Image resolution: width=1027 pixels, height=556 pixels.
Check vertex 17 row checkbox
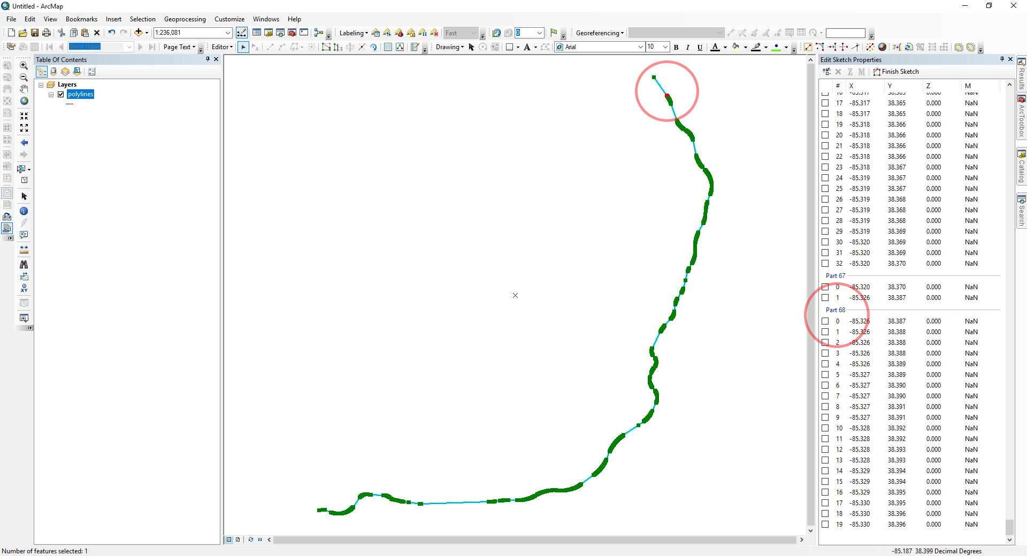[825, 103]
